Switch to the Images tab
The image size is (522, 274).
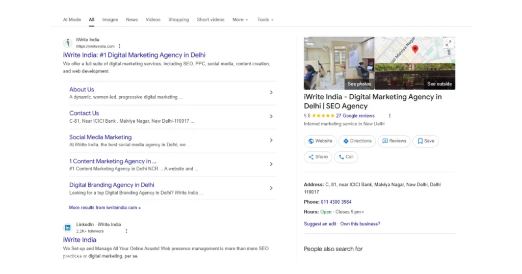tap(110, 20)
